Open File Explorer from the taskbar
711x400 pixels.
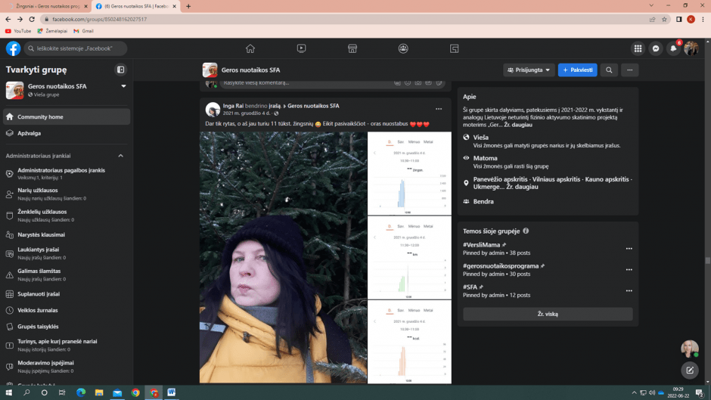tap(99, 392)
